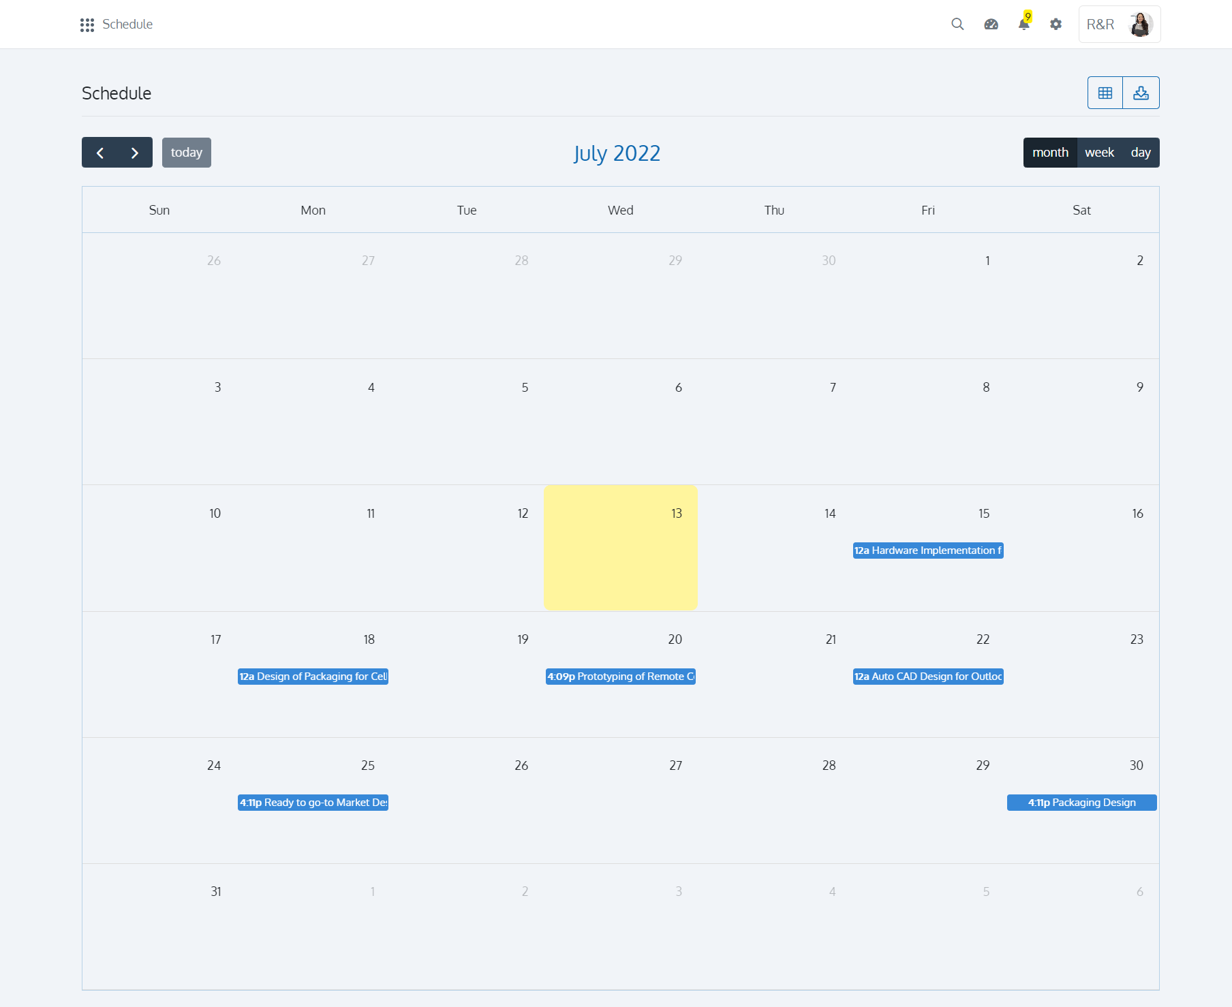The height and width of the screenshot is (1007, 1232).
Task: Open settings gear icon
Action: pos(1056,25)
